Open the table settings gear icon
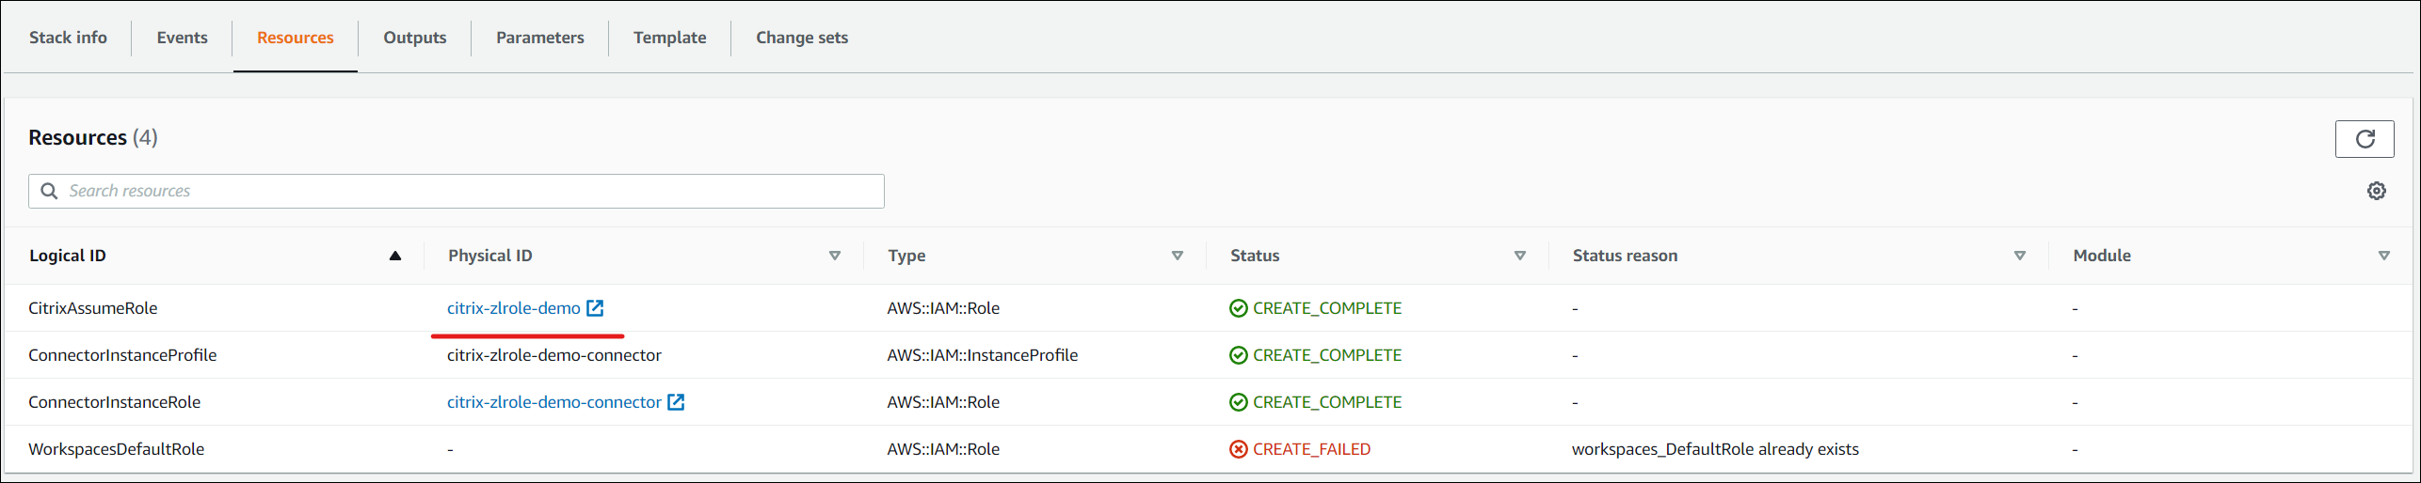 (2376, 191)
